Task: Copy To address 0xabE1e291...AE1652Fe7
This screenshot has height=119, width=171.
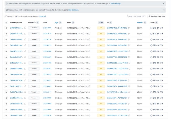Action: pos(129,98)
